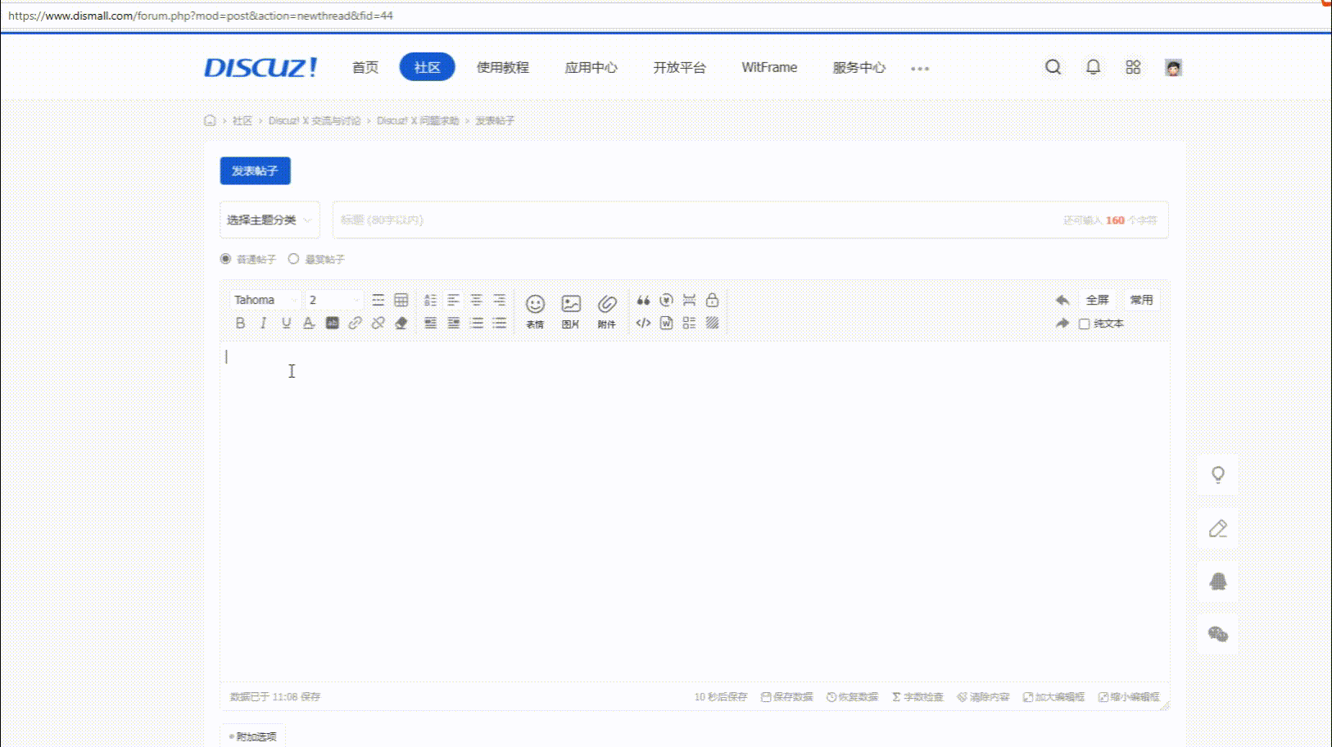
Task: Click 全屏 fullscreen editor button
Action: 1097,301
